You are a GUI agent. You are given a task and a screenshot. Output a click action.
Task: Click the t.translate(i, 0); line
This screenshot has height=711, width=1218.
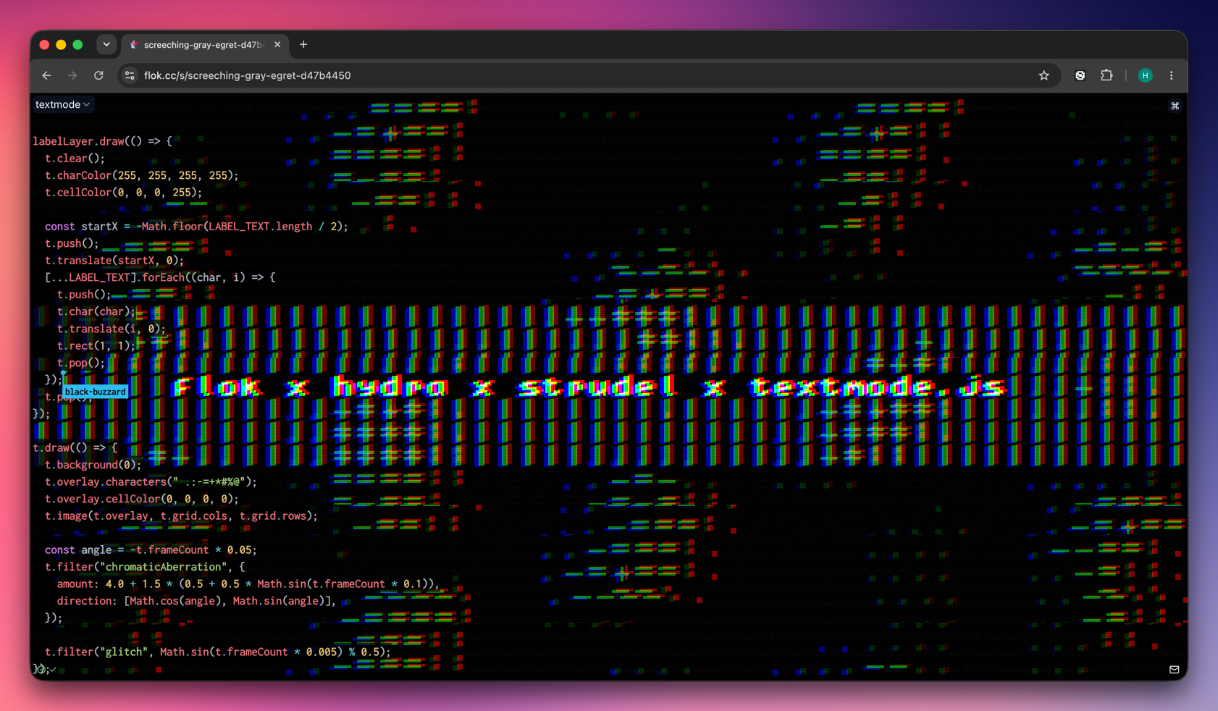pos(112,329)
